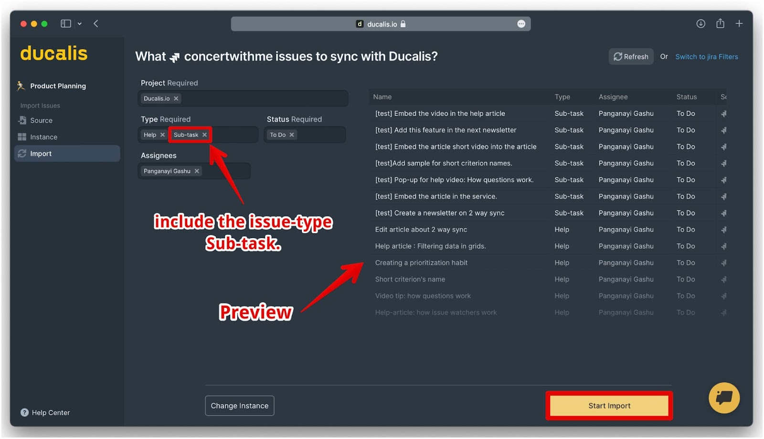Click the Refresh button
The width and height of the screenshot is (764, 439).
pos(631,57)
